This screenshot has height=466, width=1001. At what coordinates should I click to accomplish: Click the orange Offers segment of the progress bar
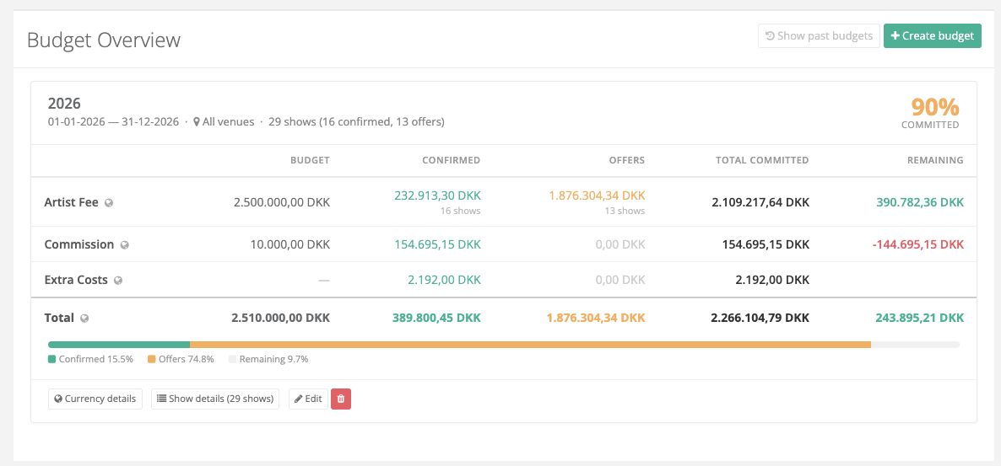(530, 345)
